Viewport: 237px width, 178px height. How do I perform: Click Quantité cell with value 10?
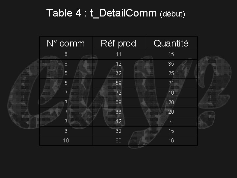pyautogui.click(x=171, y=93)
